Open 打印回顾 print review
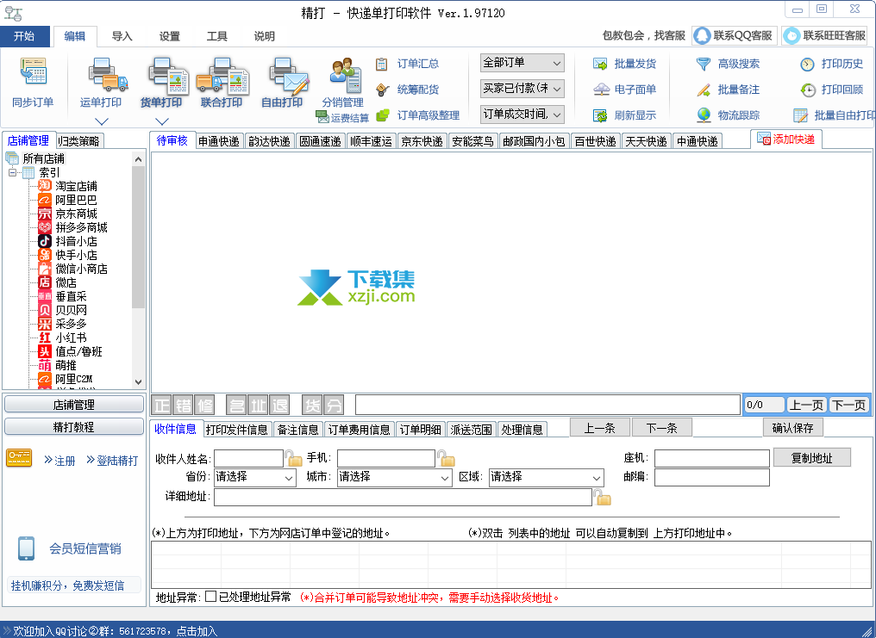Image resolution: width=876 pixels, height=638 pixels. pyautogui.click(x=832, y=90)
